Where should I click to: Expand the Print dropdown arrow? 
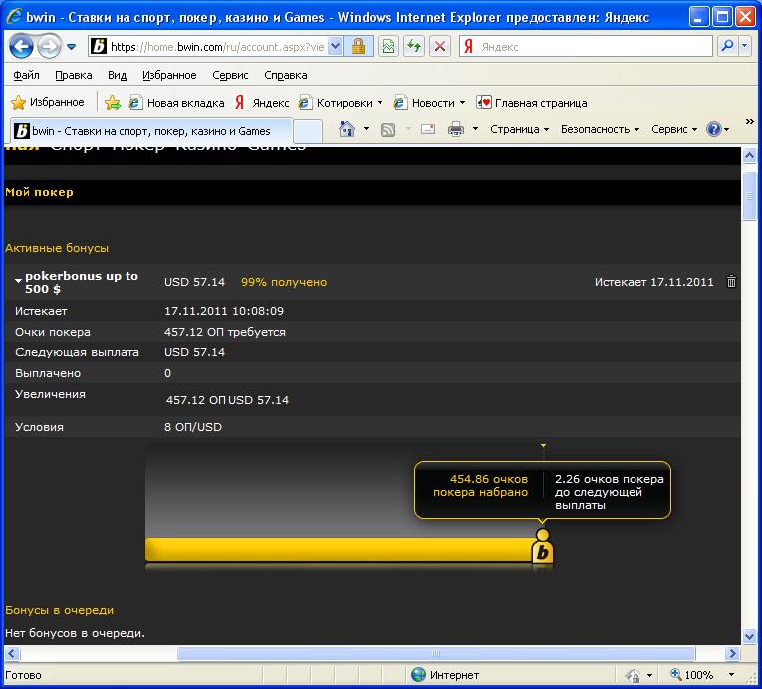475,129
